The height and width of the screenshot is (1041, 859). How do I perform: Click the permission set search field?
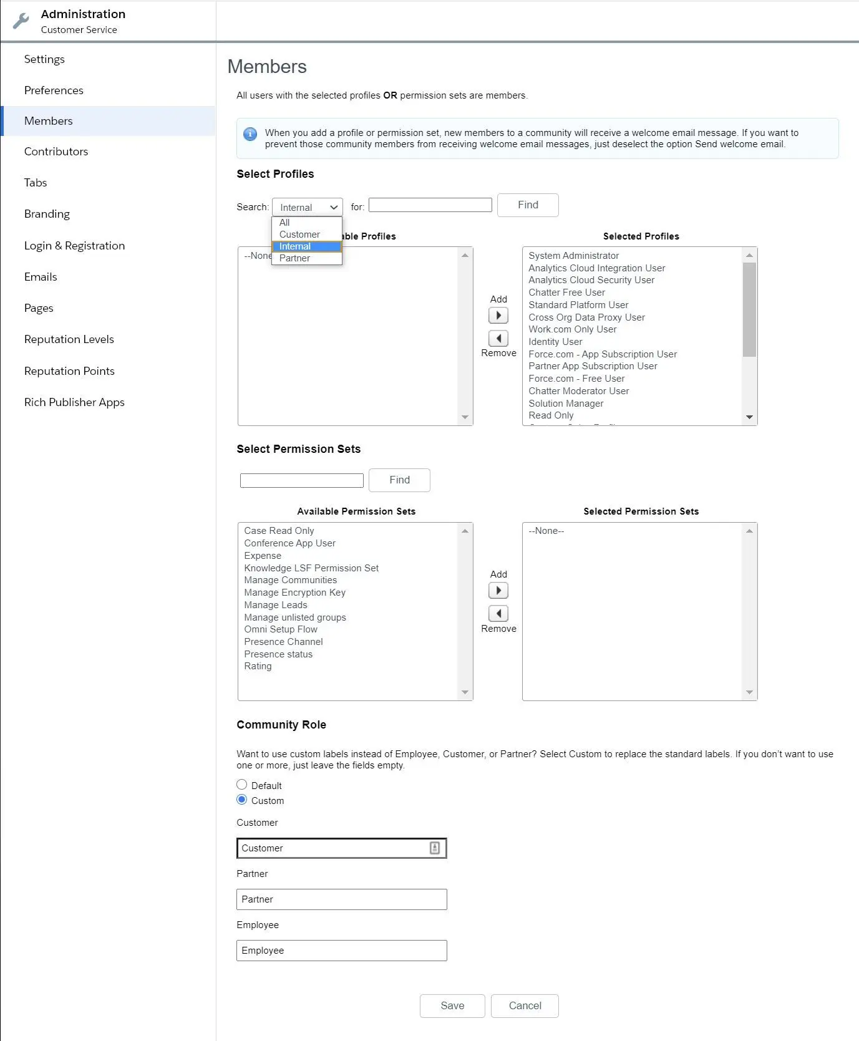point(302,480)
